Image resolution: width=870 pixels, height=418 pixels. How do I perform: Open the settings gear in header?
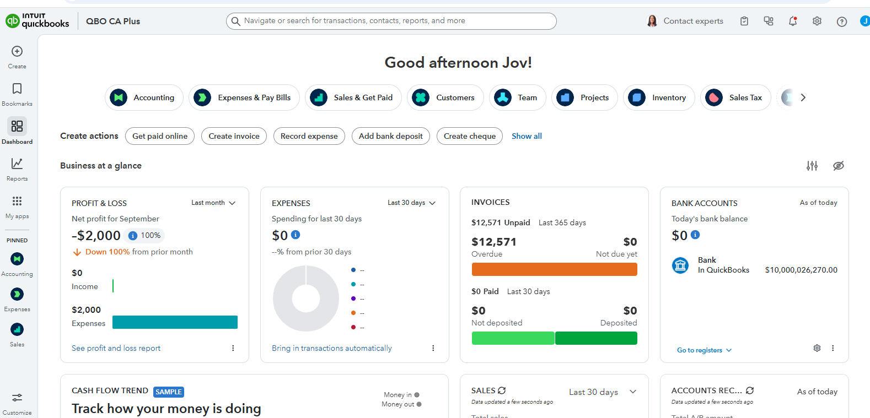[x=817, y=21]
